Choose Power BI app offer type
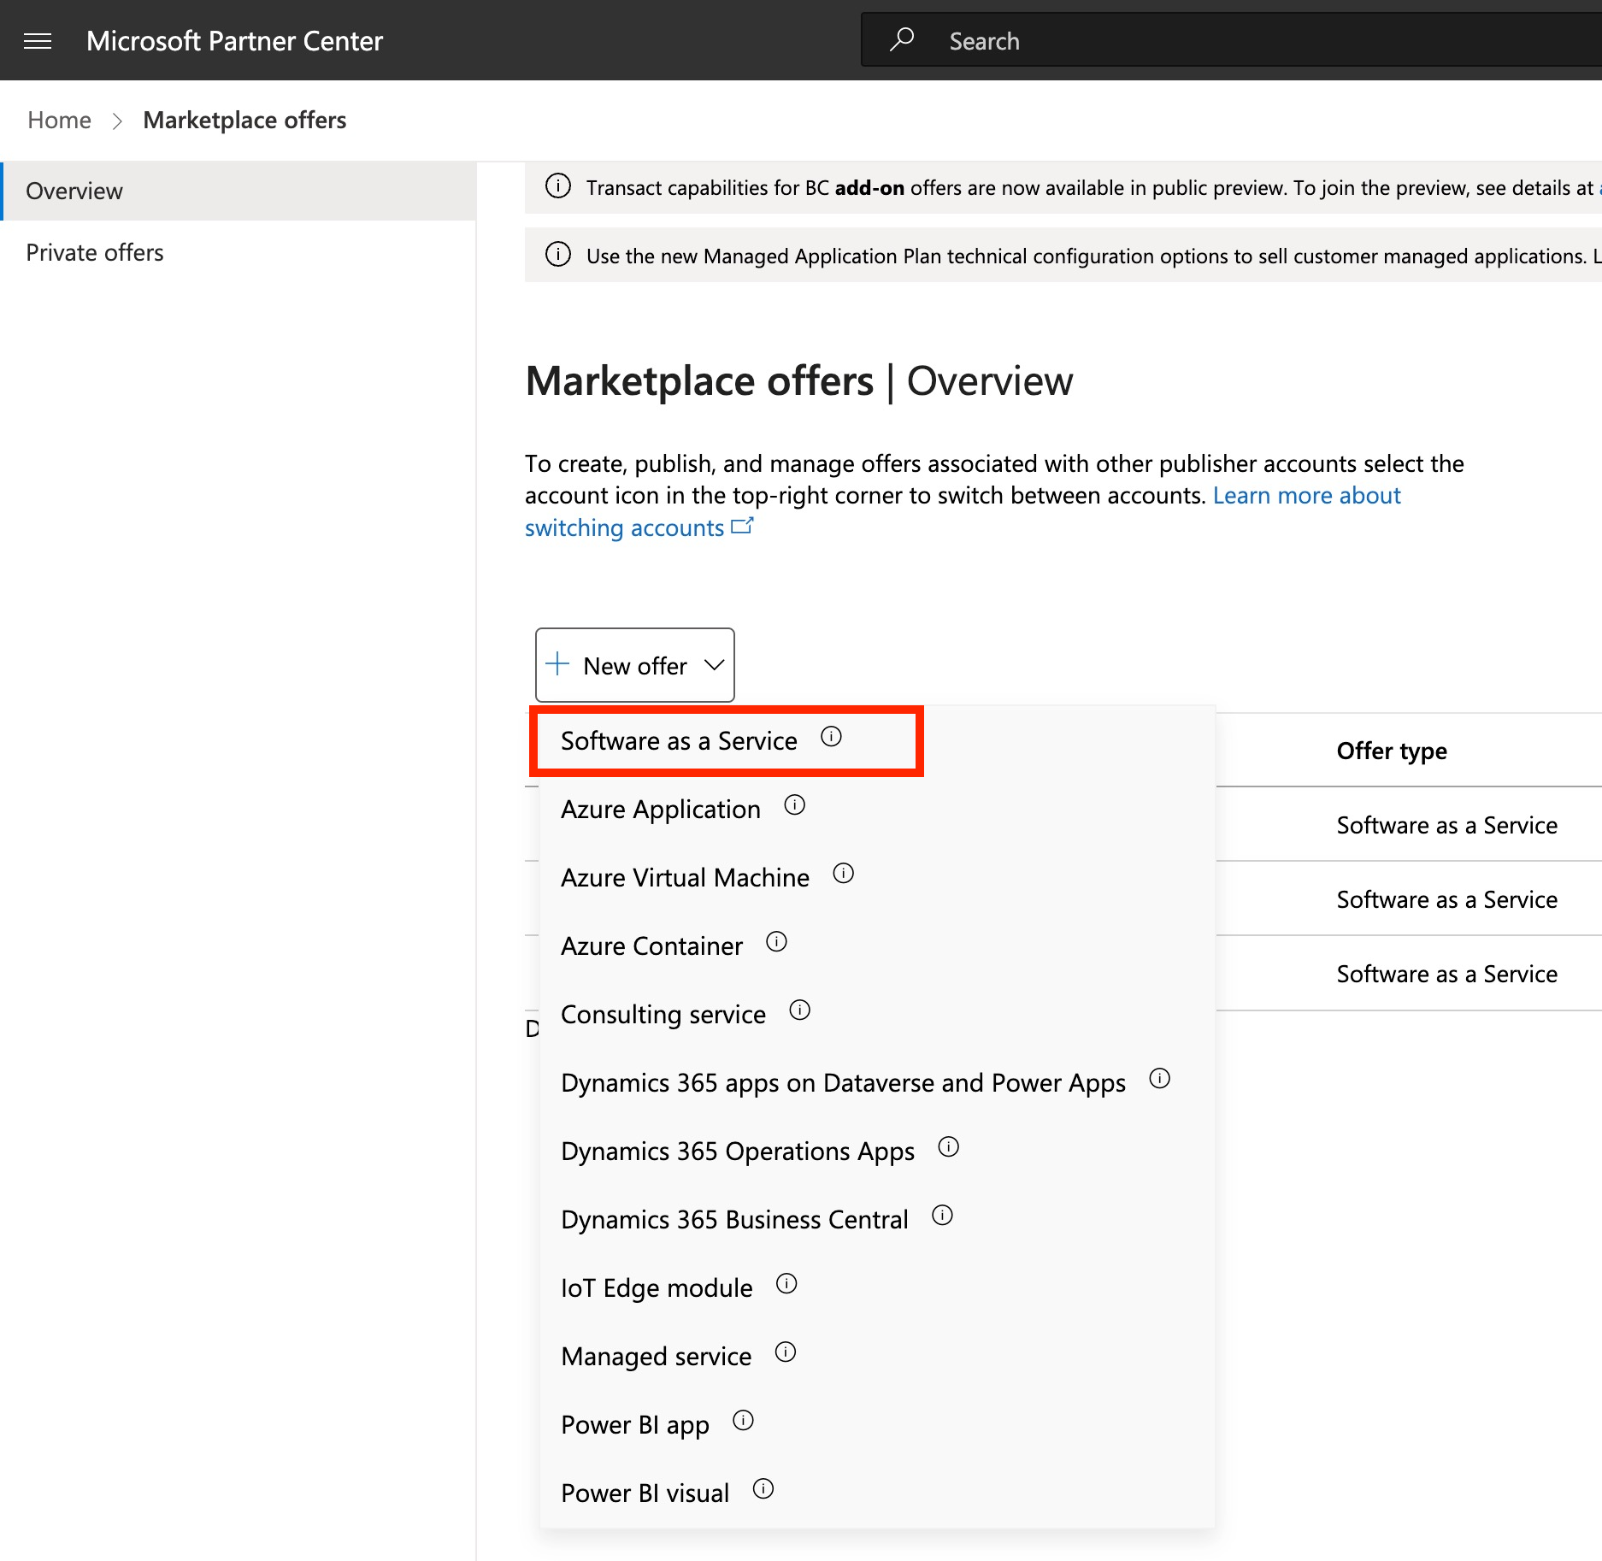Viewport: 1602px width, 1561px height. click(x=634, y=1425)
